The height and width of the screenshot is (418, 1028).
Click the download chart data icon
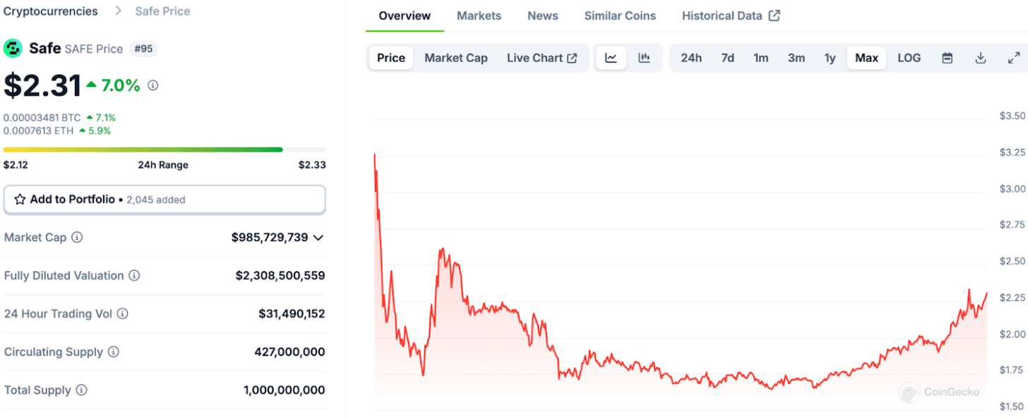[980, 58]
